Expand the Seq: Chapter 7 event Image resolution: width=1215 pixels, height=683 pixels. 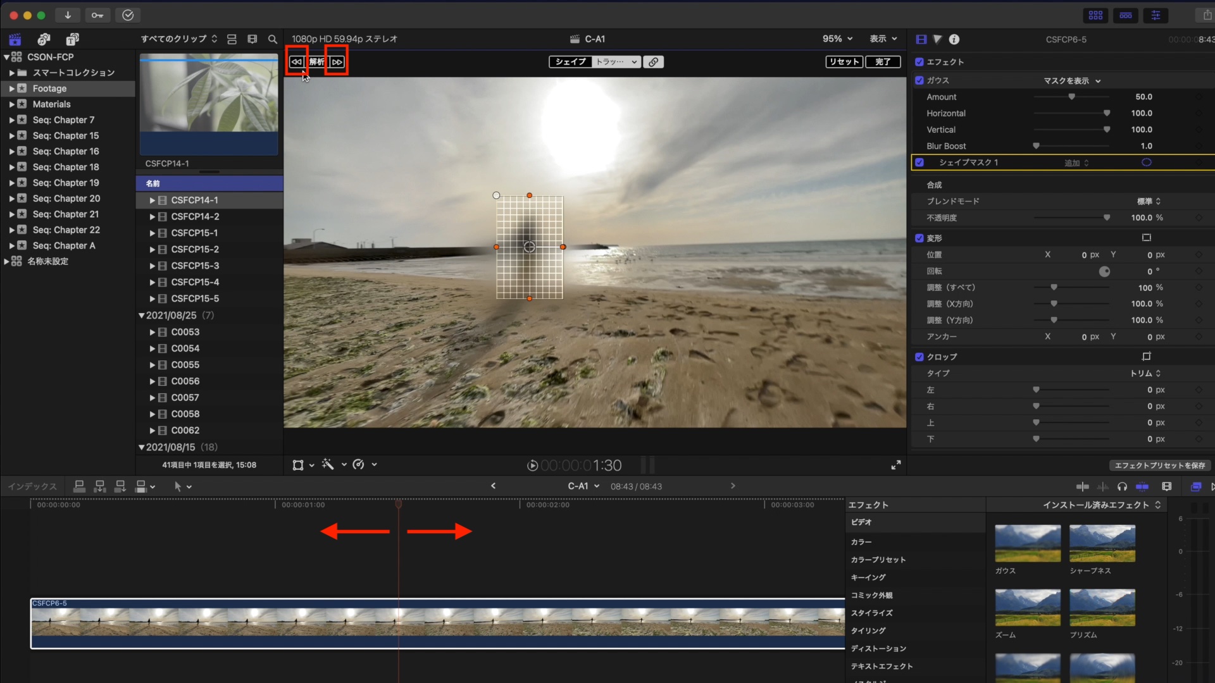[12, 120]
